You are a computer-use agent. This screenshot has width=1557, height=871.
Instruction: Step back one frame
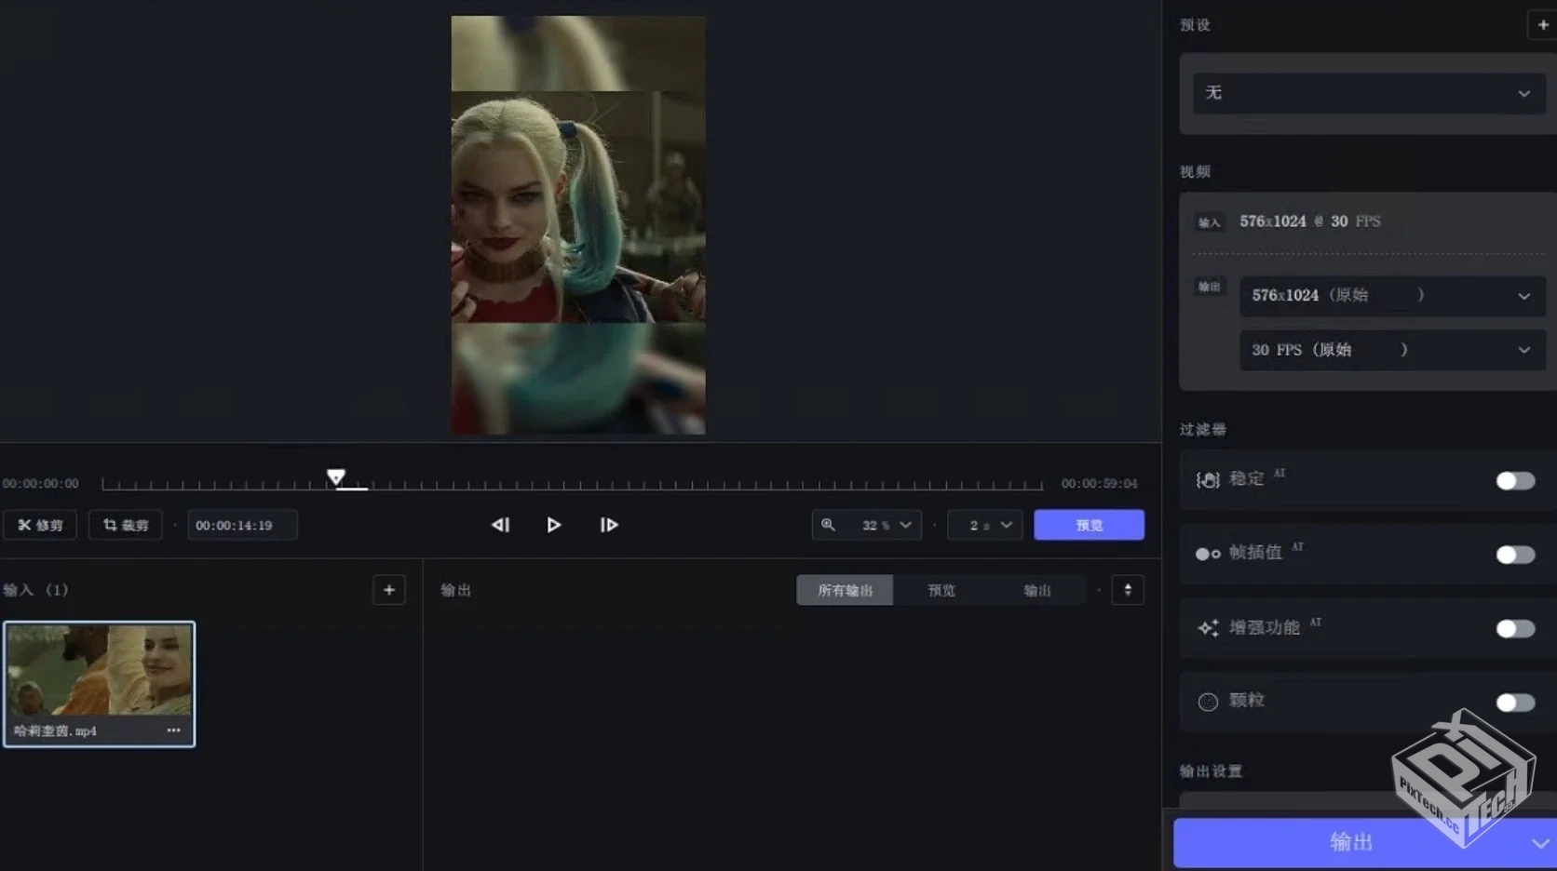[x=500, y=525]
